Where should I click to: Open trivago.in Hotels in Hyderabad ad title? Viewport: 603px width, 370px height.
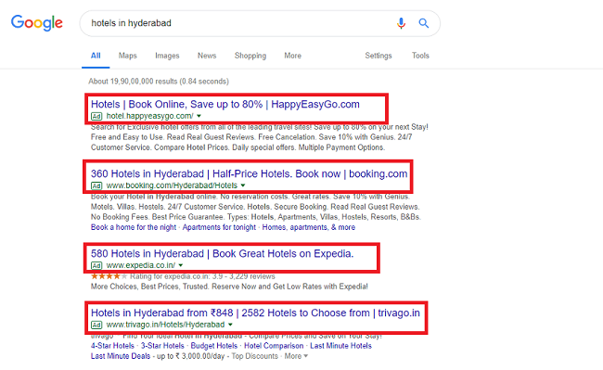(x=255, y=313)
